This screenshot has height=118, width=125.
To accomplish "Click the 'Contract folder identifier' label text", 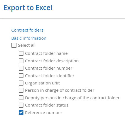I will [50, 76].
